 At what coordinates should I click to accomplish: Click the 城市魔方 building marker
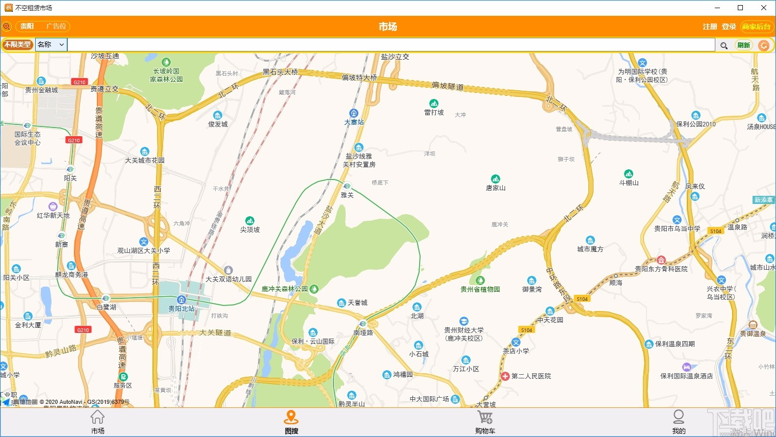(x=590, y=240)
